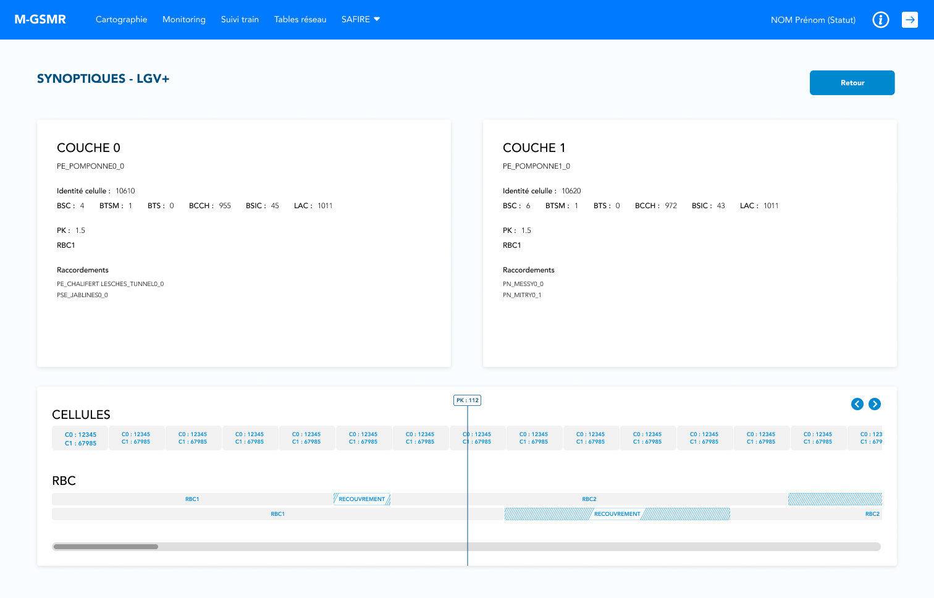934x598 pixels.
Task: Click the RECOUVREMENT segment in top RBC row
Action: click(x=362, y=499)
